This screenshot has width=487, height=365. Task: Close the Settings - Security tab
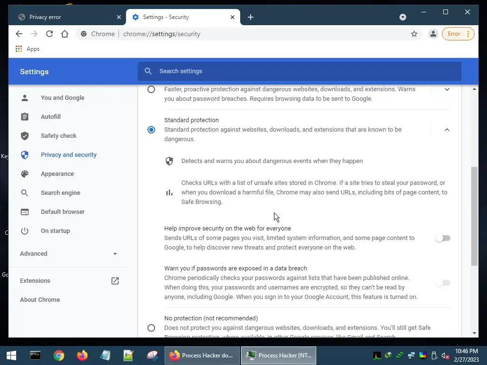[x=232, y=17]
